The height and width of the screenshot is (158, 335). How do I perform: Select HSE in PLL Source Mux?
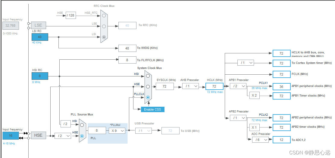pos(82,136)
